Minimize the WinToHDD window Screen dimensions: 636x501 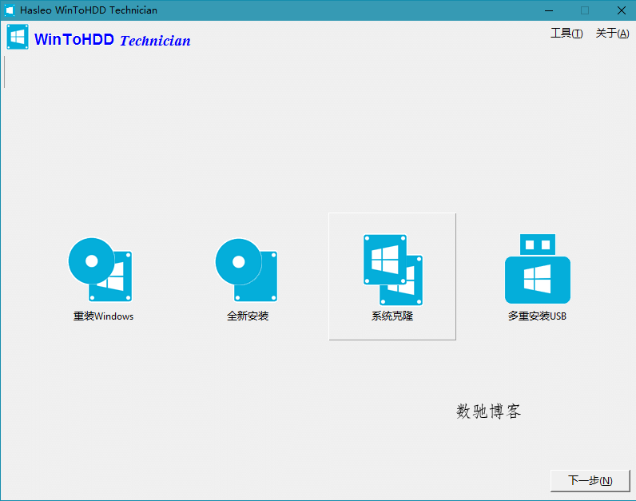click(x=549, y=10)
